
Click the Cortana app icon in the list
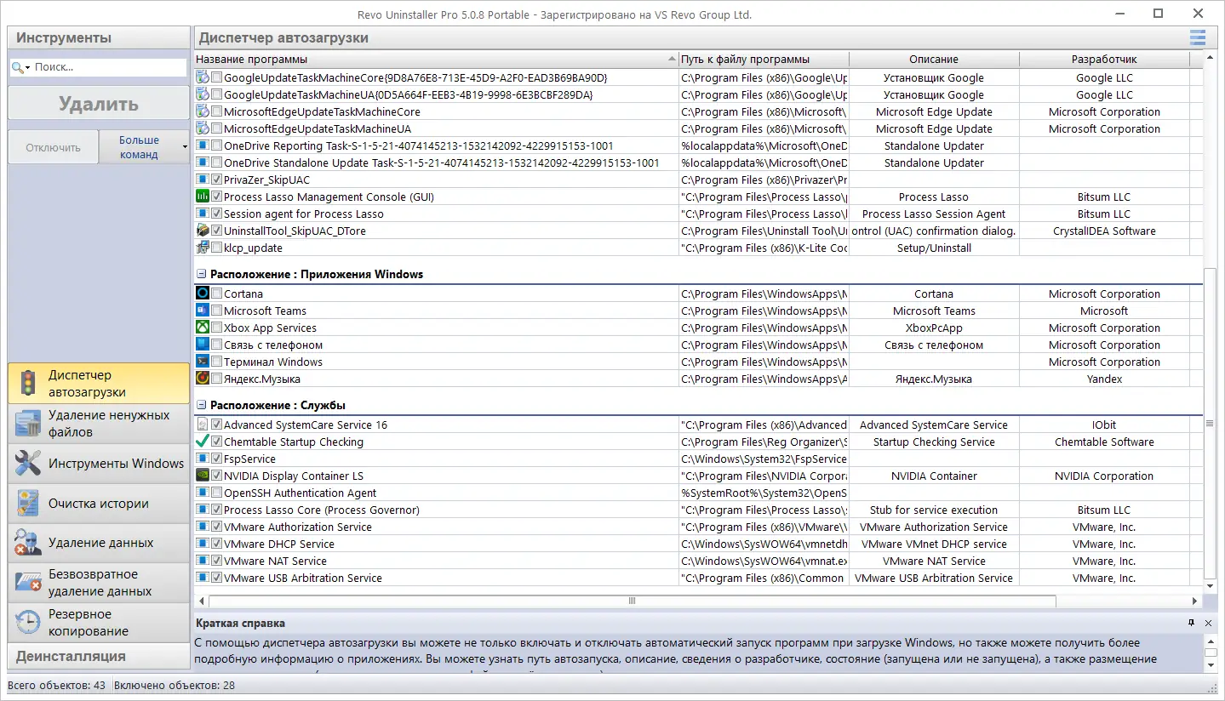coord(203,294)
